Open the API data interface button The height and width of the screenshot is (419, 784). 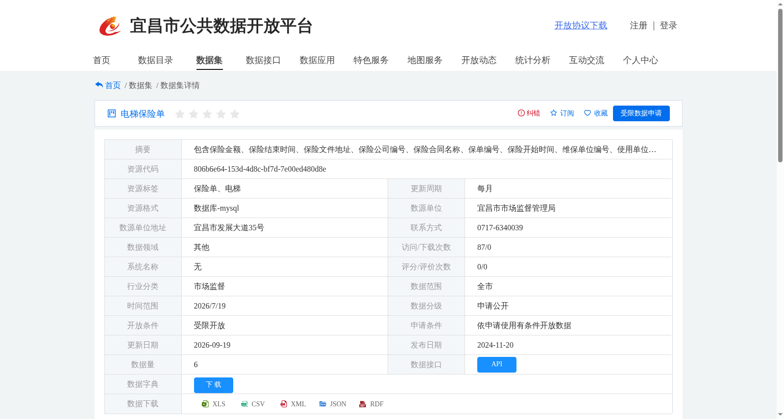click(496, 365)
